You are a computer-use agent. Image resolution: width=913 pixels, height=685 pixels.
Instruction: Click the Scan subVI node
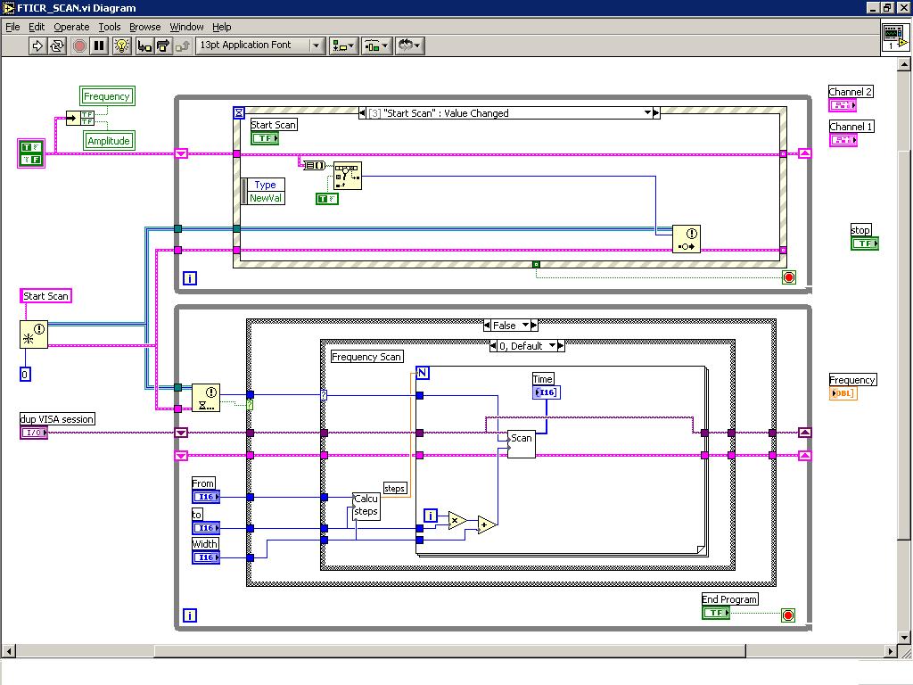521,443
